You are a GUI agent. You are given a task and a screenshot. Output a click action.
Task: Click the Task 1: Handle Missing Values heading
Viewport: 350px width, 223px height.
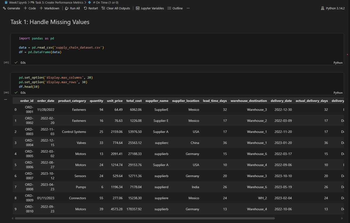coord(50,22)
